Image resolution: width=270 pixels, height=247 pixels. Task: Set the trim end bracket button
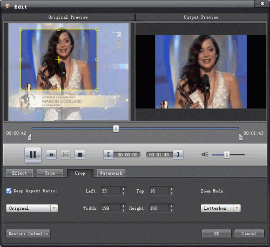pos(178,155)
